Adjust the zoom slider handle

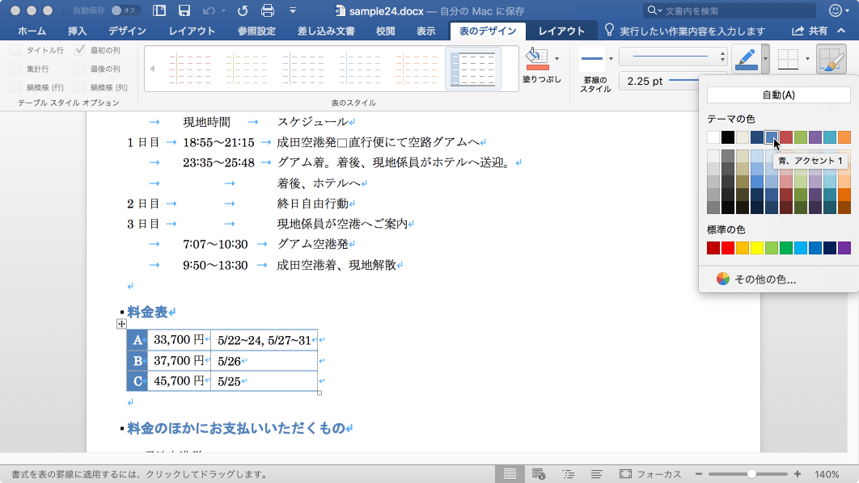[751, 473]
